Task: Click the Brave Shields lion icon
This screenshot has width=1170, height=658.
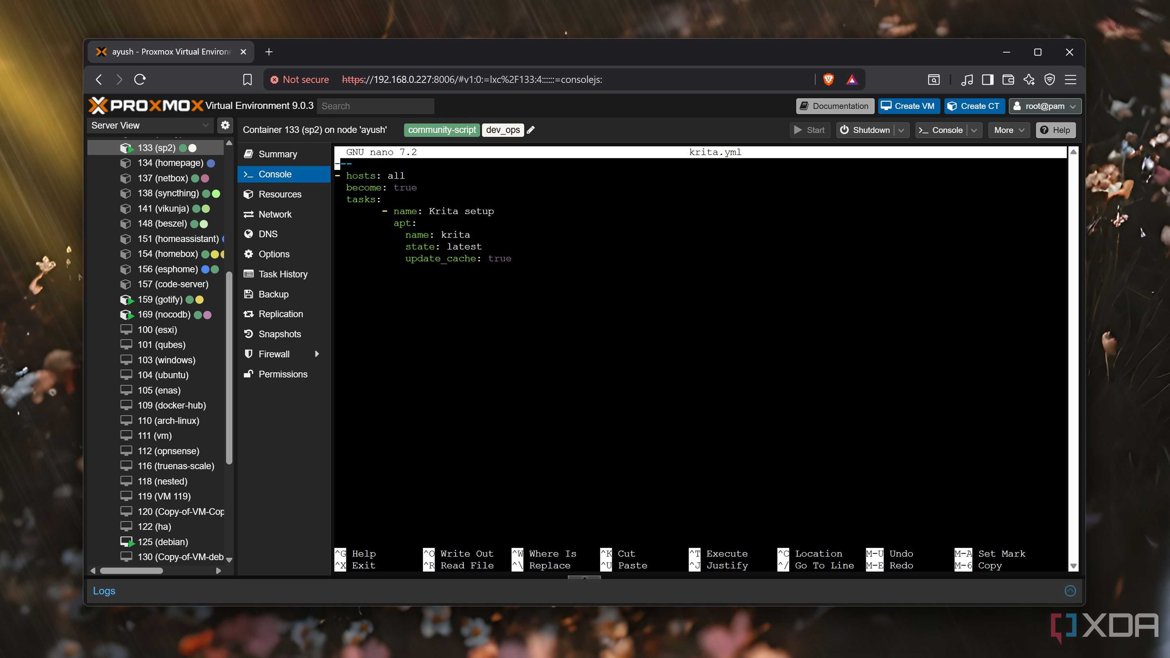Action: pos(828,80)
